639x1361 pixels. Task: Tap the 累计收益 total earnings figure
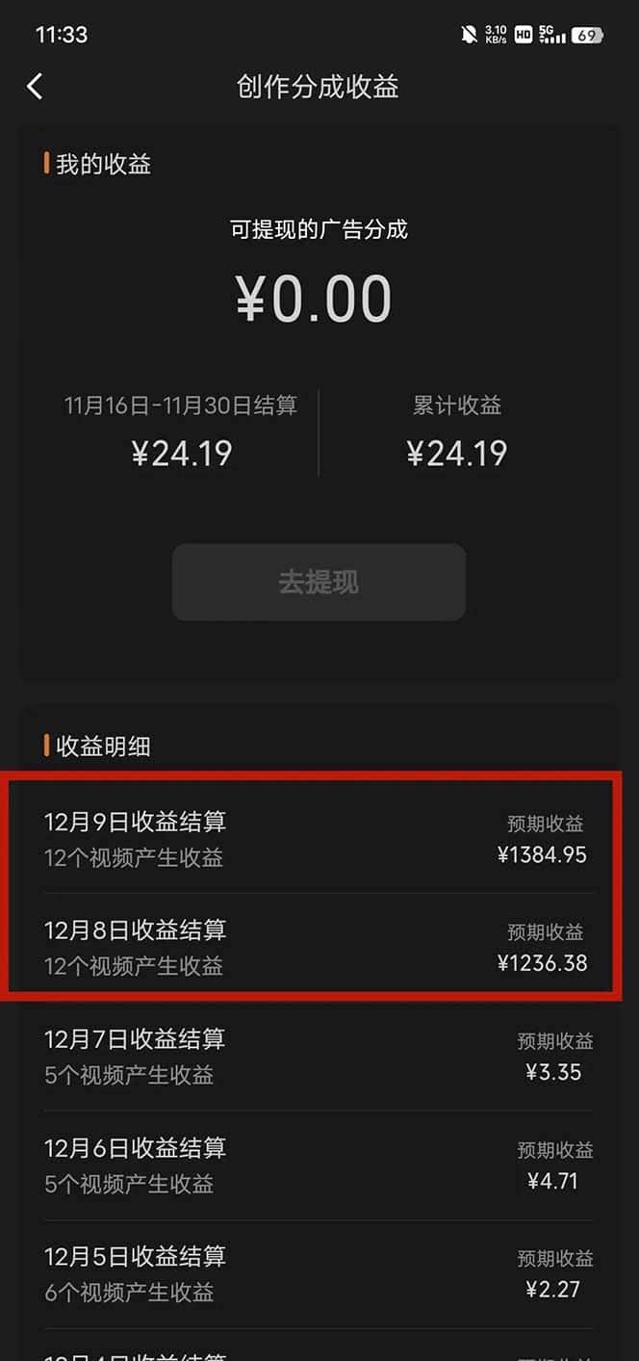457,454
